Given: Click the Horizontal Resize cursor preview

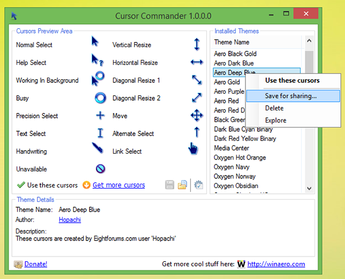Looking at the screenshot, I should [197, 62].
